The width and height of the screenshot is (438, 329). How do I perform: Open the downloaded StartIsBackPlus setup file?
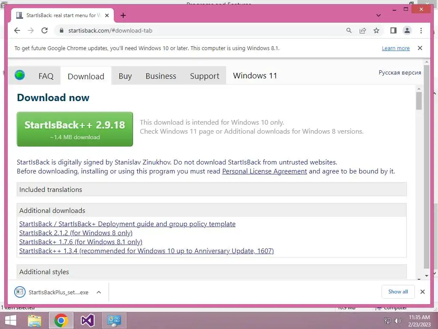pyautogui.click(x=51, y=292)
